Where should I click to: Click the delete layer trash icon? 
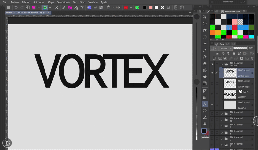(x=252, y=58)
